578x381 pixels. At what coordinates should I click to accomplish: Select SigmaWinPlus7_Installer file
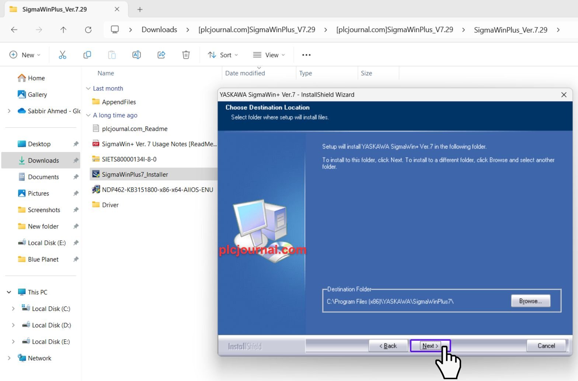[x=135, y=174]
